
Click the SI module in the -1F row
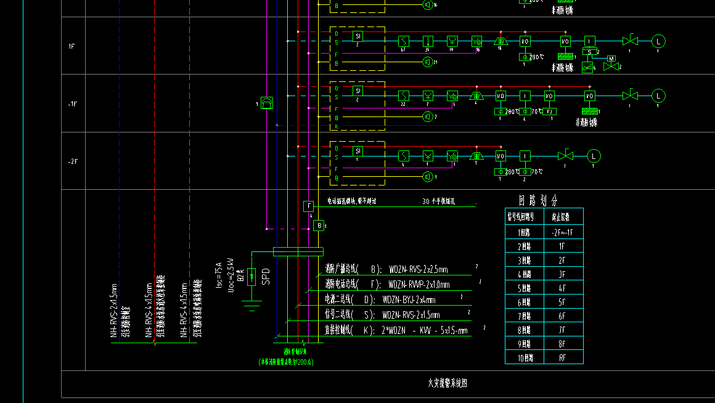[358, 91]
